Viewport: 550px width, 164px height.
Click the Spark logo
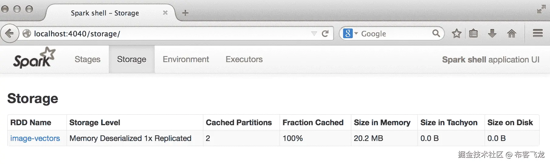click(x=34, y=58)
